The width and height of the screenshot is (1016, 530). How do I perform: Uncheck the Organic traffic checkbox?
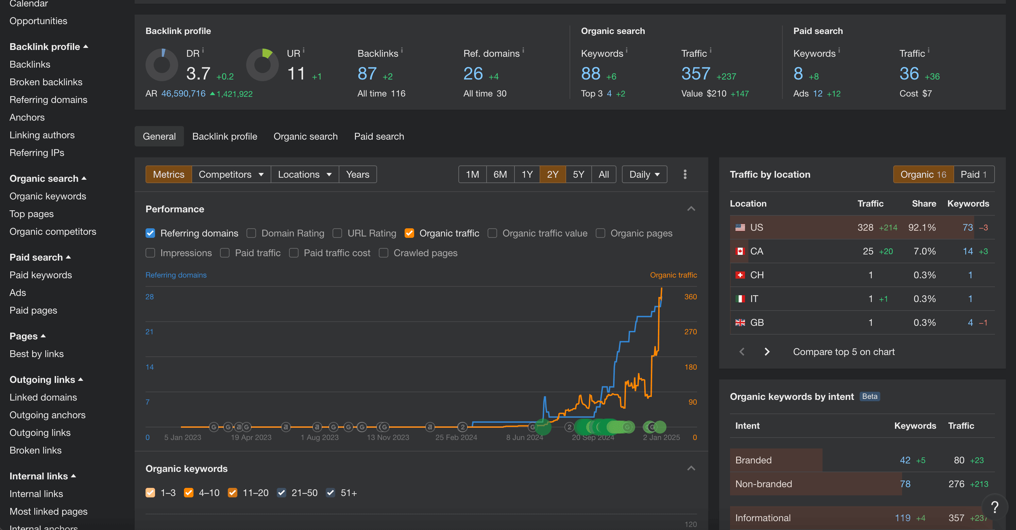pos(409,233)
